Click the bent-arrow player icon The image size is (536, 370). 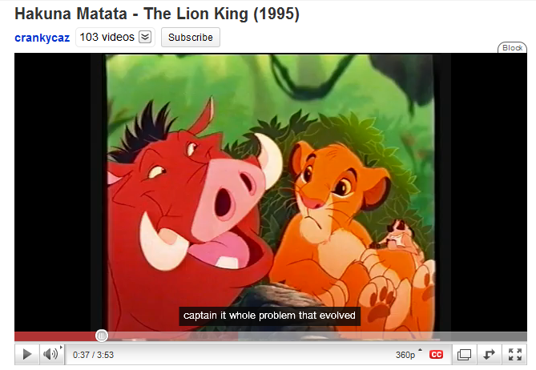coord(489,354)
